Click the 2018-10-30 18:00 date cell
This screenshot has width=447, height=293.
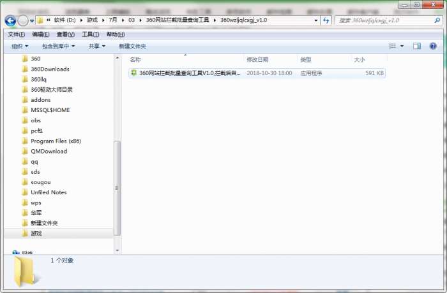pyautogui.click(x=269, y=73)
